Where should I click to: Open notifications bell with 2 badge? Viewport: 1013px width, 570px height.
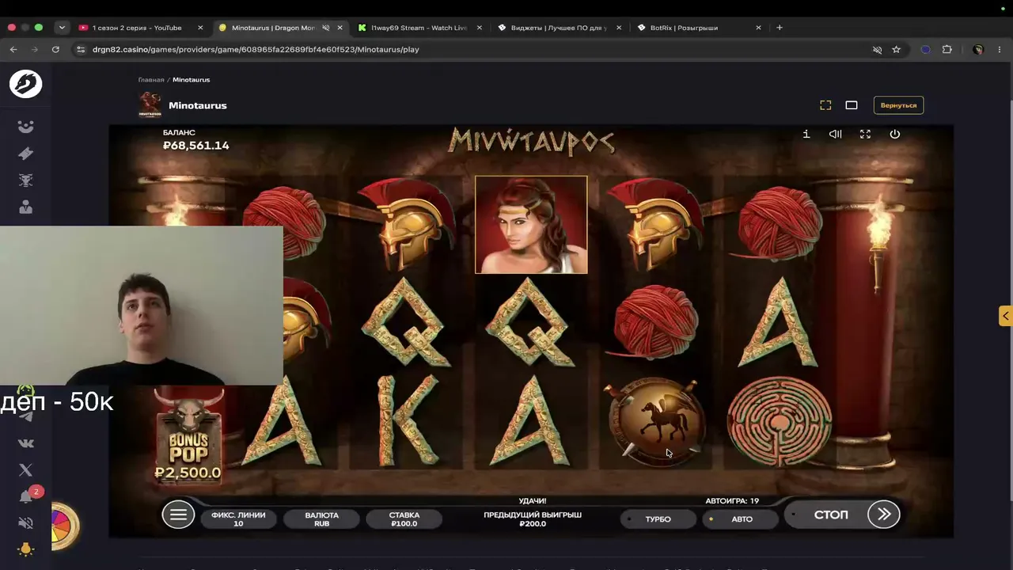[x=27, y=496]
